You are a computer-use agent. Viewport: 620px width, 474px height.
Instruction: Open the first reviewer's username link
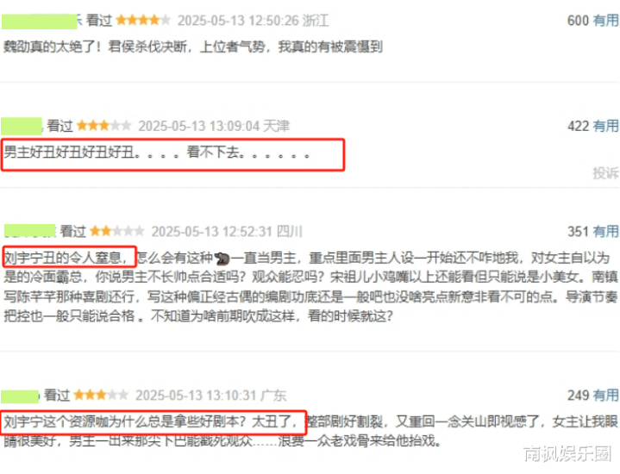(x=41, y=21)
